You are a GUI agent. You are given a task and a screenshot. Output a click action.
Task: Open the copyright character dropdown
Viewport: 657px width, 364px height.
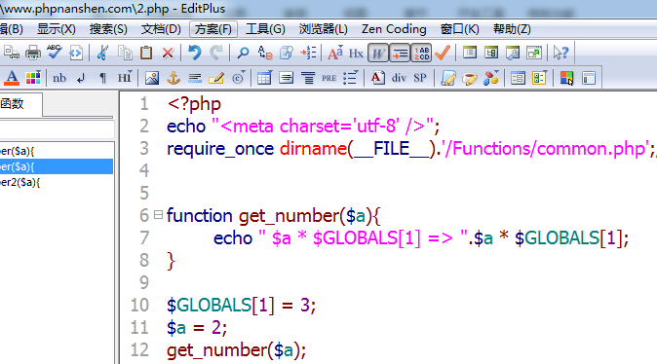pyautogui.click(x=239, y=78)
